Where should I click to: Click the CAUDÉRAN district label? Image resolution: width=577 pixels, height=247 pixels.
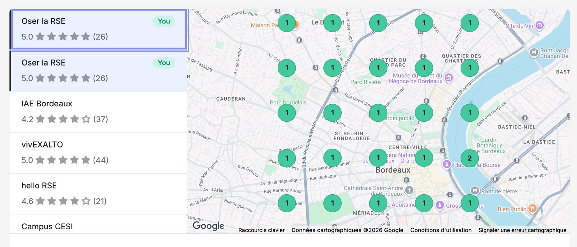(x=231, y=99)
